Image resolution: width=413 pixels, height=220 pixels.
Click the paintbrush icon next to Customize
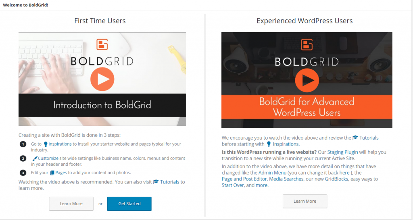coord(35,158)
